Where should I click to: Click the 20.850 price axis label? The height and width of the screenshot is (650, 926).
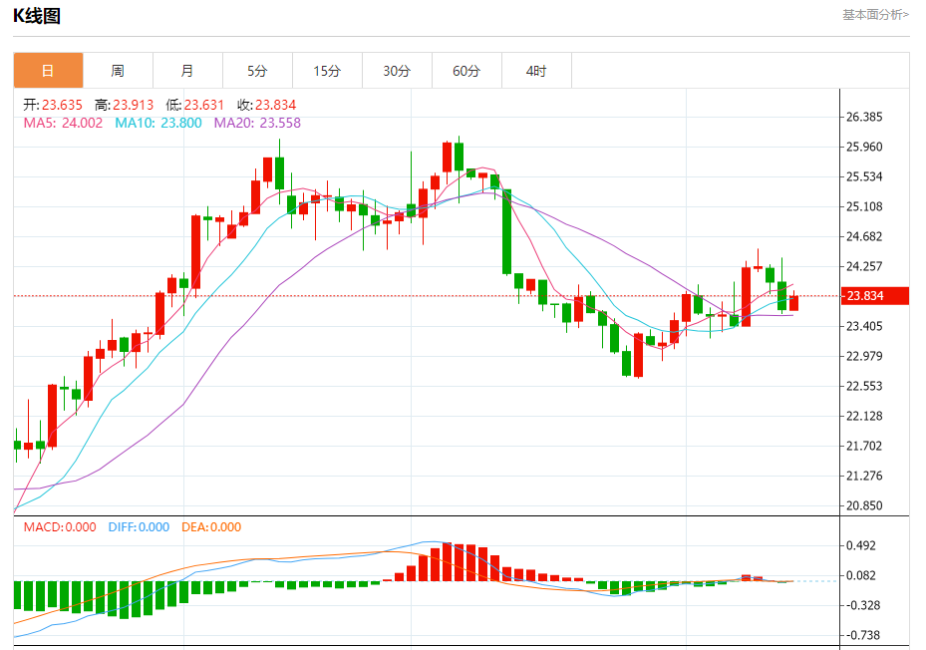coord(864,505)
